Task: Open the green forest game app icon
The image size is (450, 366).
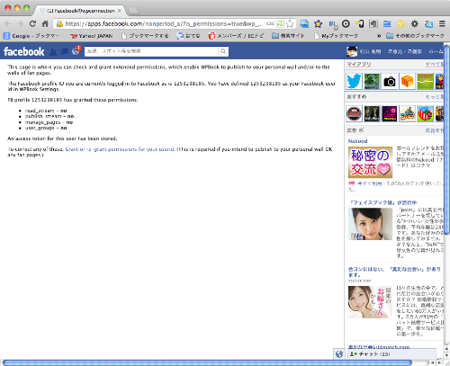Action: (x=372, y=81)
